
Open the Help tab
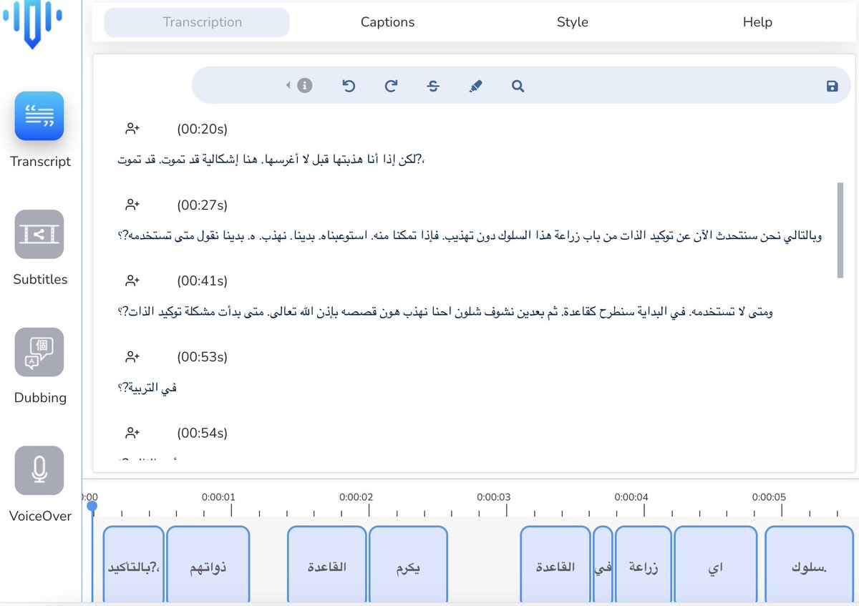pos(757,22)
